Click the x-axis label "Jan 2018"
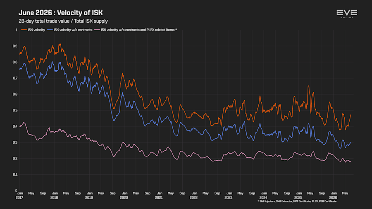 click(54, 195)
